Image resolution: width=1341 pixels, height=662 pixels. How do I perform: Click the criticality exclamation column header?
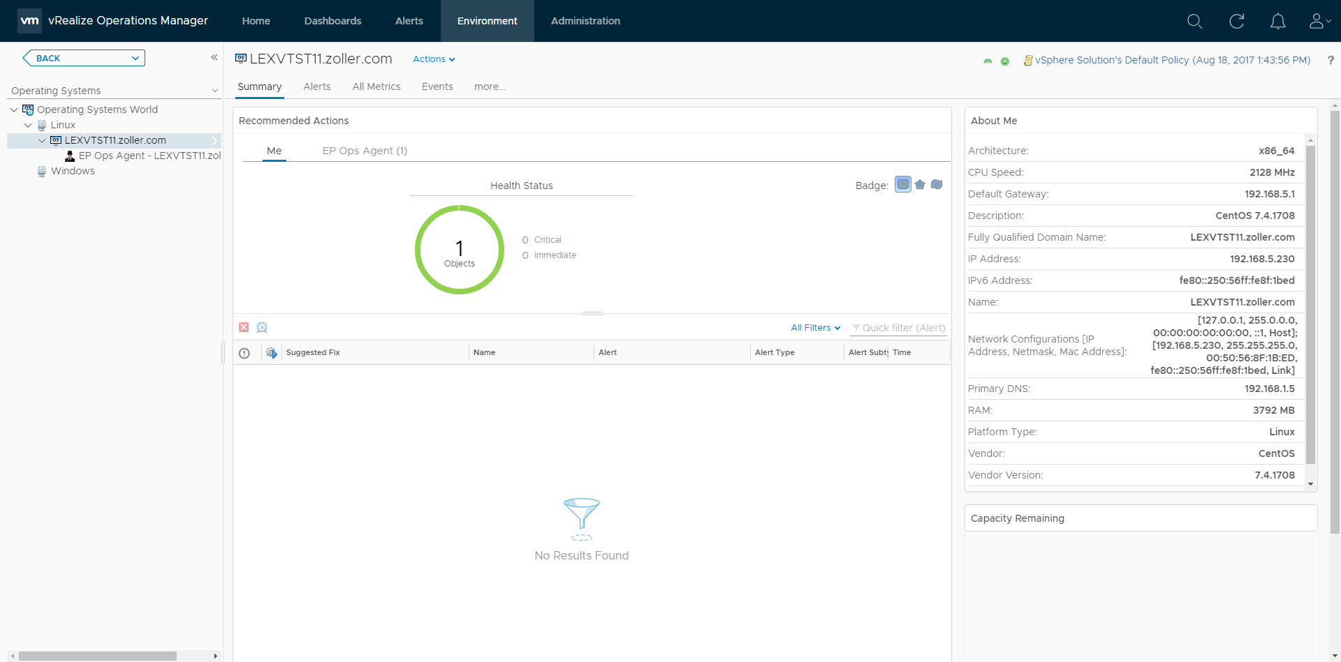[x=244, y=353]
